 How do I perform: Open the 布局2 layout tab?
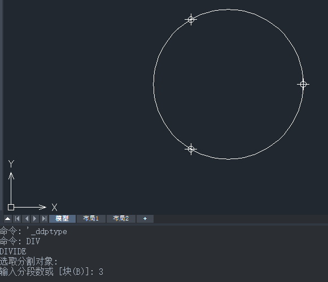click(121, 219)
